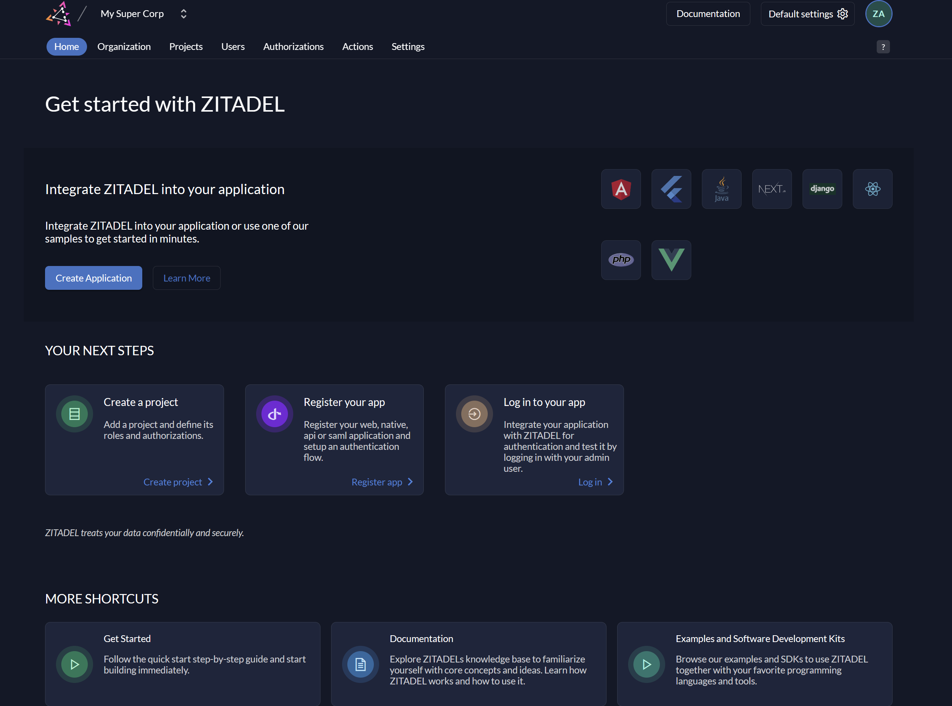The height and width of the screenshot is (706, 952).
Task: Click the question mark help icon
Action: [x=883, y=47]
